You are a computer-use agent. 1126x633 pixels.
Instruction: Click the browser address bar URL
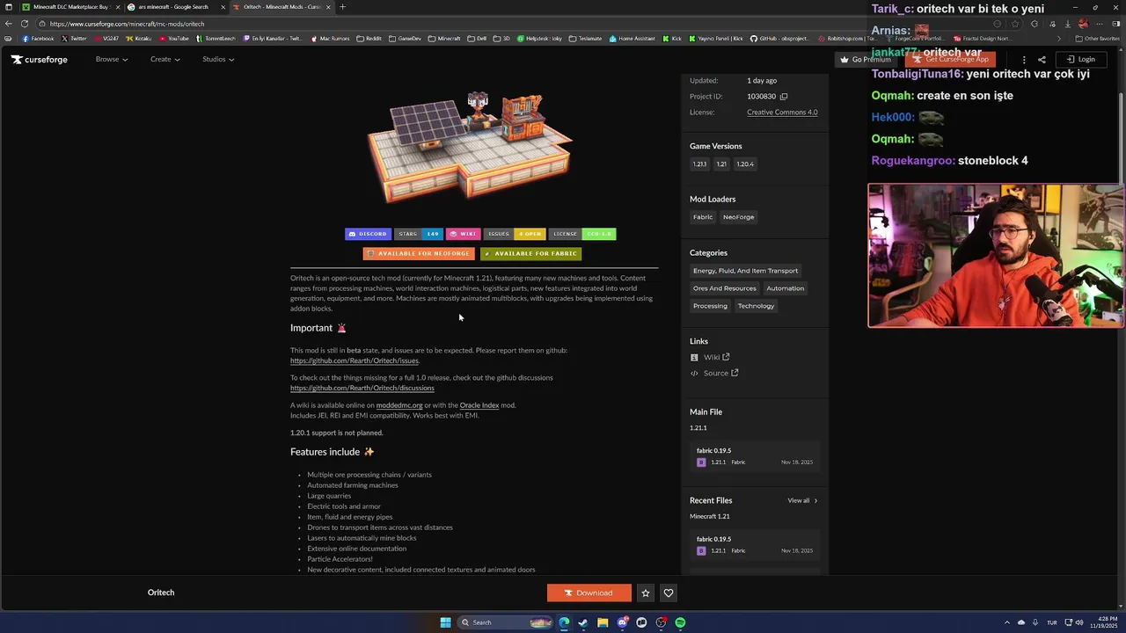(128, 24)
